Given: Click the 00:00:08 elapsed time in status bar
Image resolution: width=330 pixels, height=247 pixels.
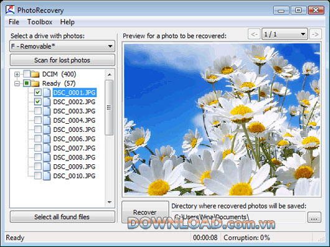Looking at the screenshot, I should [x=205, y=238].
